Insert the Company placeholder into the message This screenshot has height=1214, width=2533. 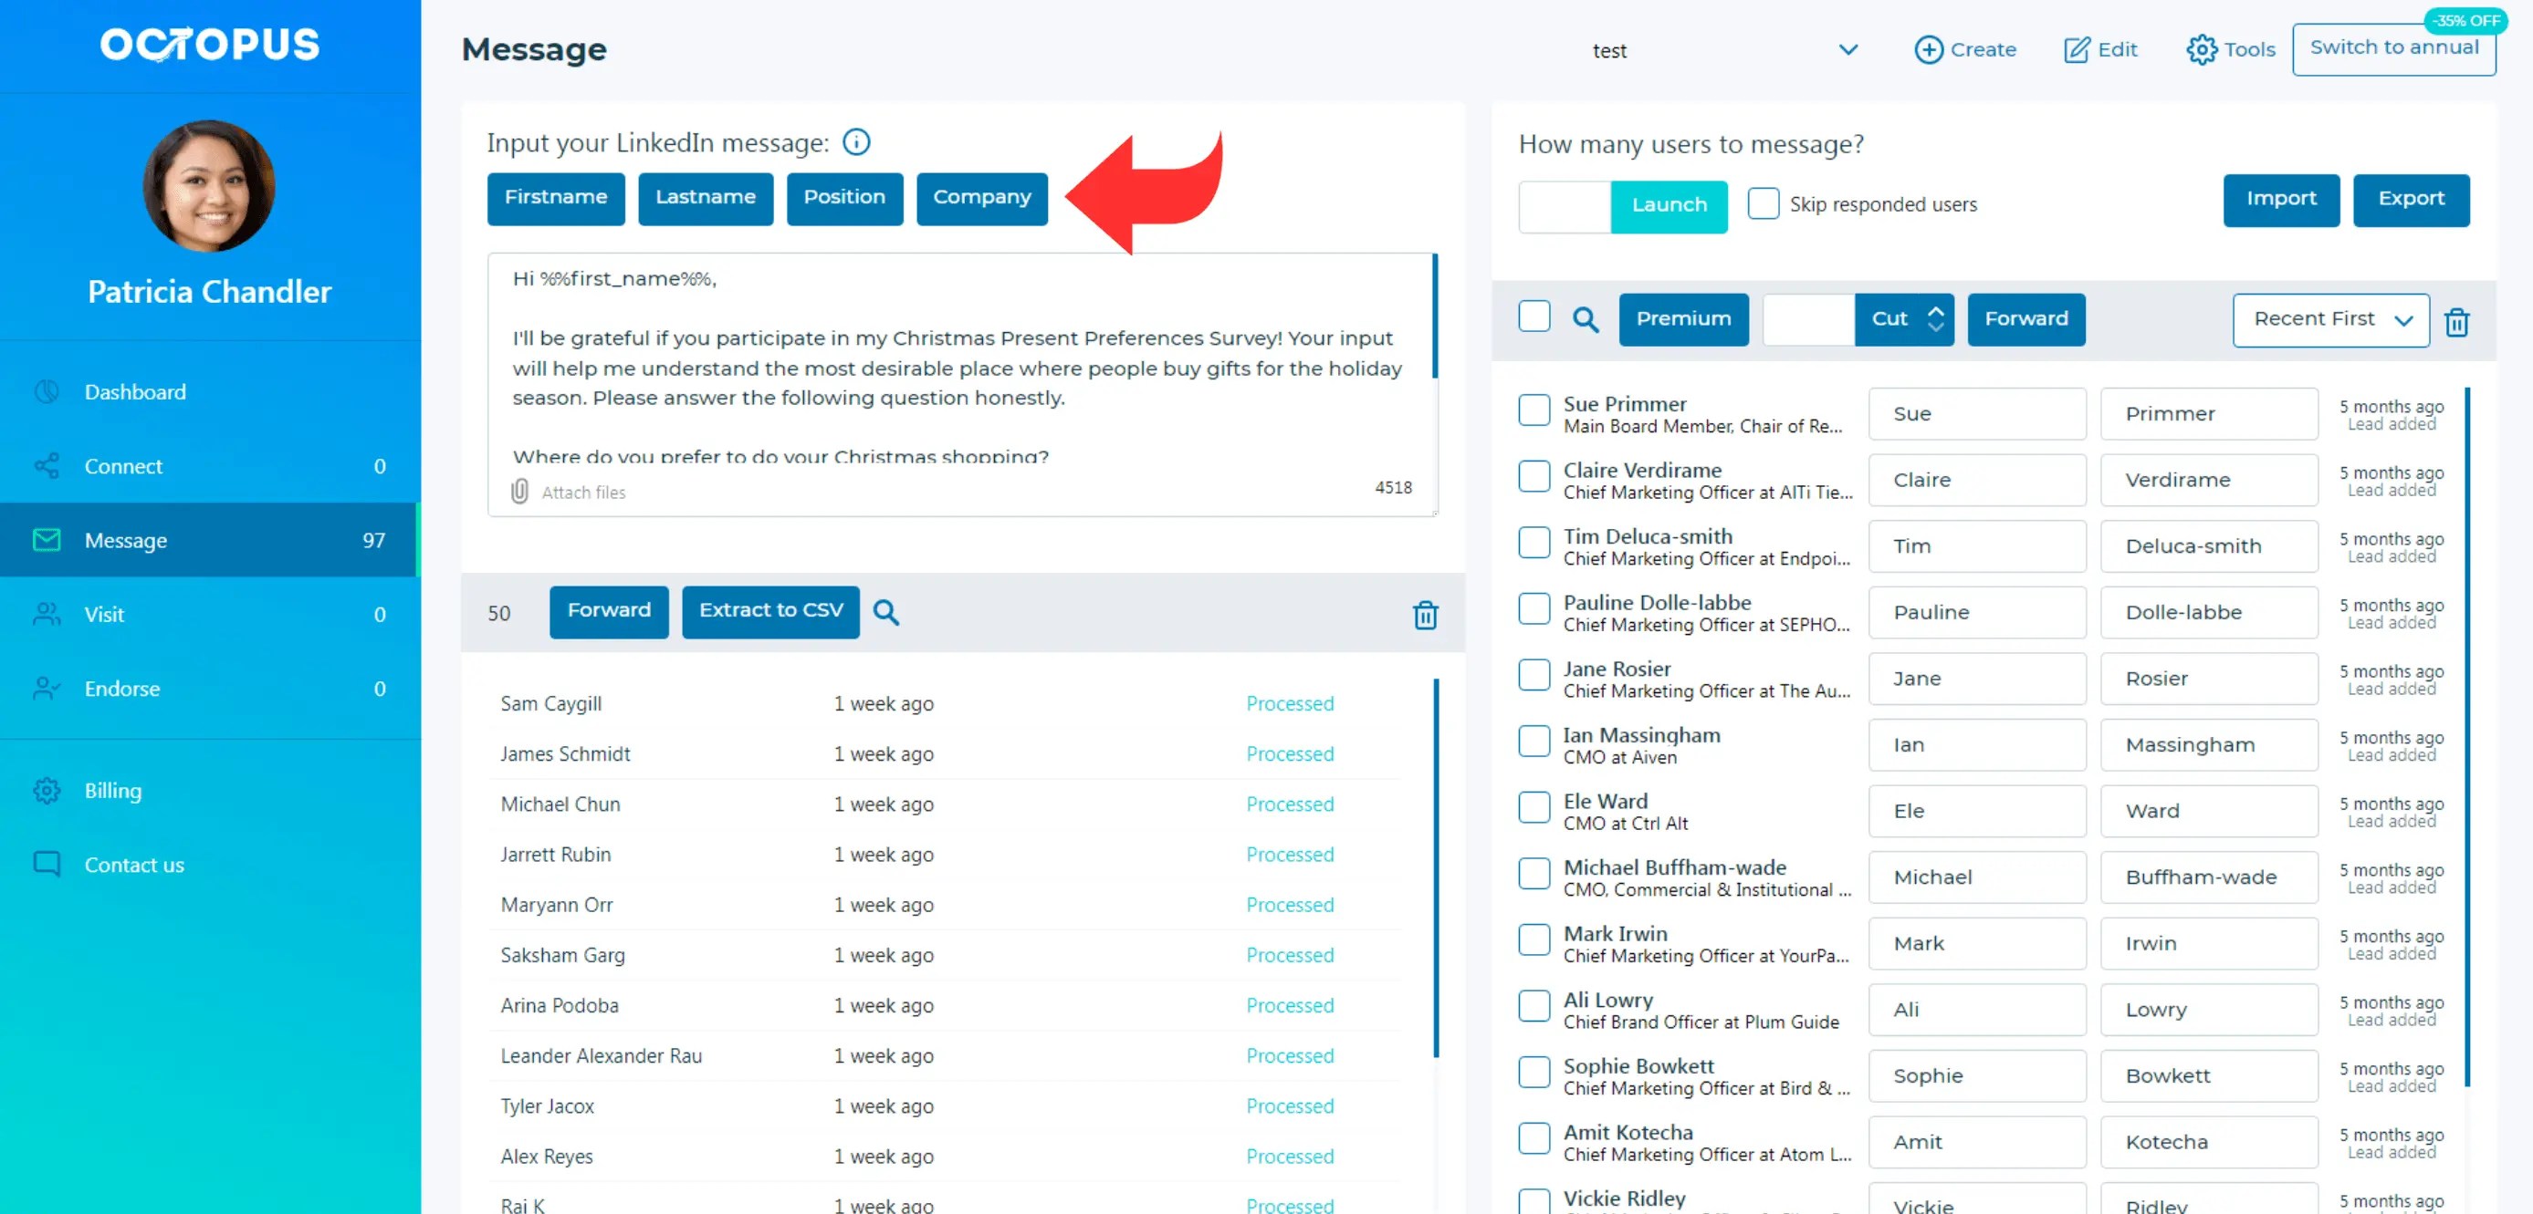981,197
